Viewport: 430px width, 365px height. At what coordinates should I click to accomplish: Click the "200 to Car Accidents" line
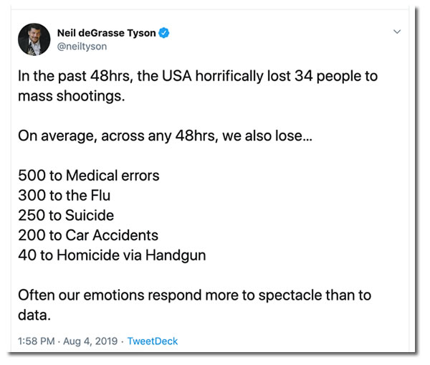(88, 234)
